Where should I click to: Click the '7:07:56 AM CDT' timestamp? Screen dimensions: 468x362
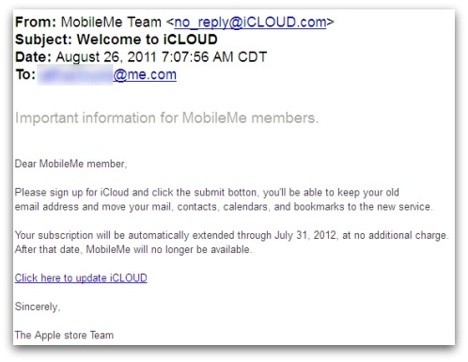[x=214, y=57]
